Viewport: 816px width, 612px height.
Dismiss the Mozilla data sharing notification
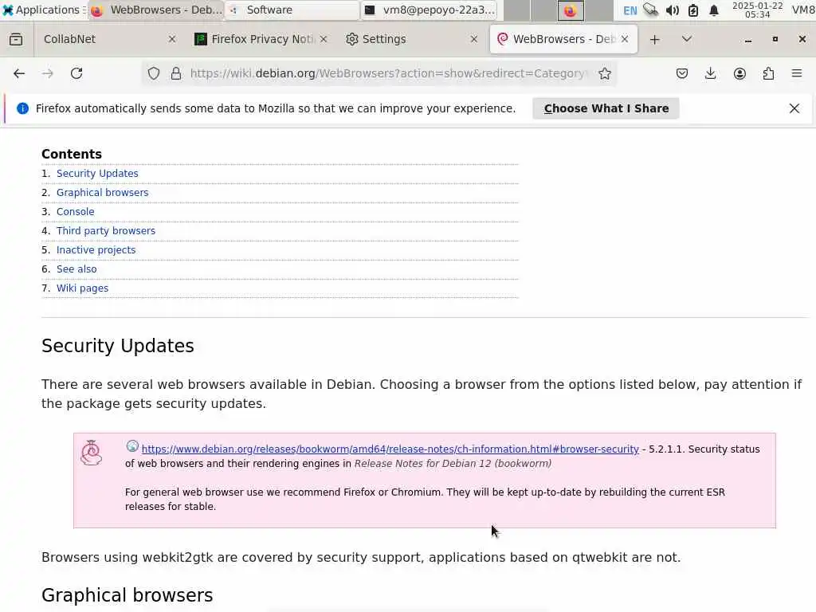794,108
